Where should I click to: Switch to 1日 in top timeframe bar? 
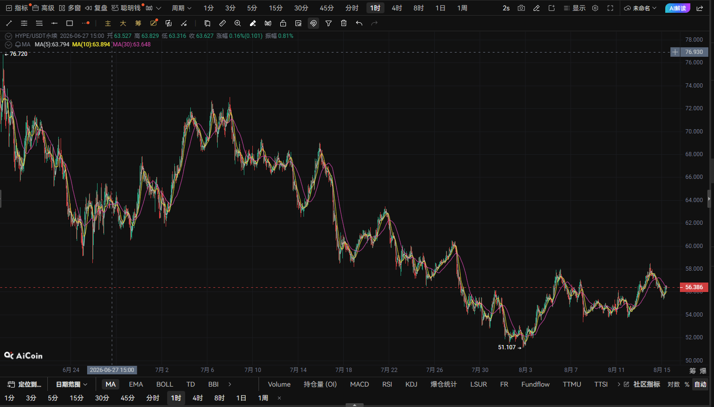[440, 8]
